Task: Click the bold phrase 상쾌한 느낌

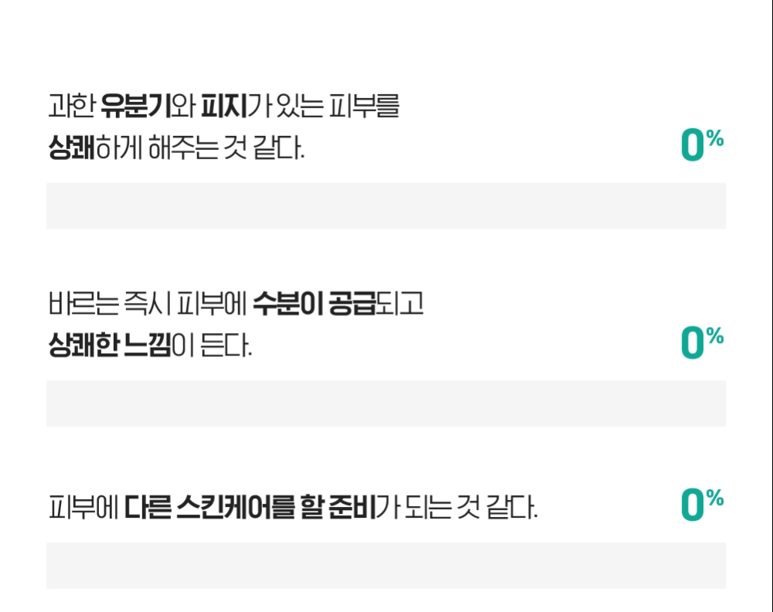Action: pyautogui.click(x=109, y=344)
